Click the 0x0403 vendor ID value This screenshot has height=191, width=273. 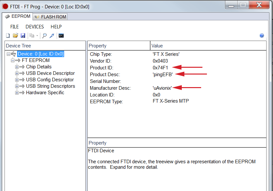160,61
